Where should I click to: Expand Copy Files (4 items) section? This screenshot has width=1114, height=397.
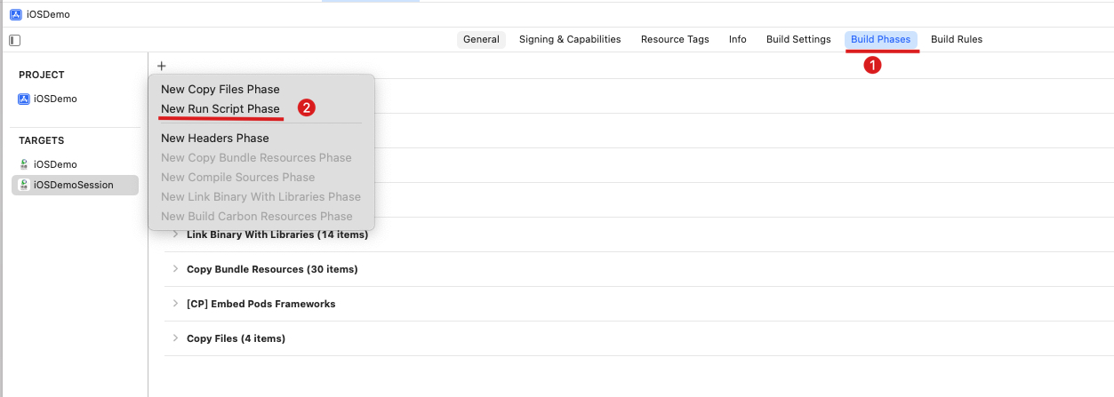tap(175, 338)
